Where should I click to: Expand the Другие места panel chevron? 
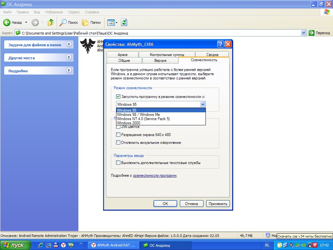[69, 57]
